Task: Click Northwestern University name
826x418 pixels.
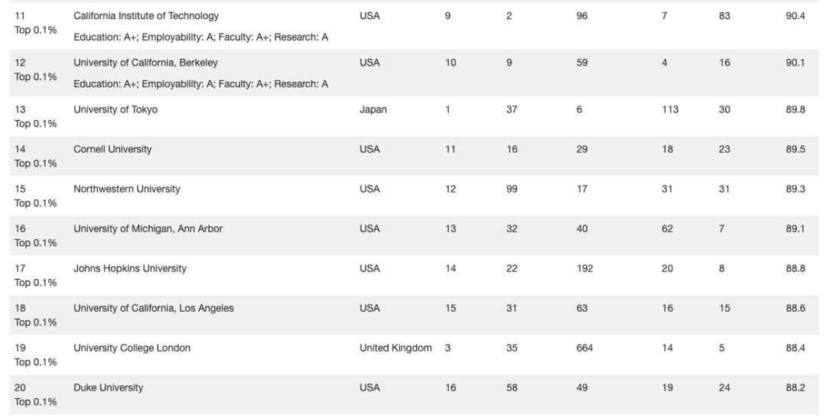Action: (x=126, y=189)
